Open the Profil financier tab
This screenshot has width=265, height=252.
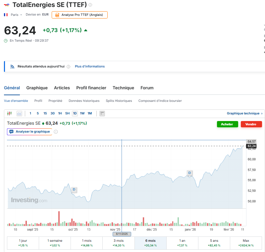click(91, 88)
